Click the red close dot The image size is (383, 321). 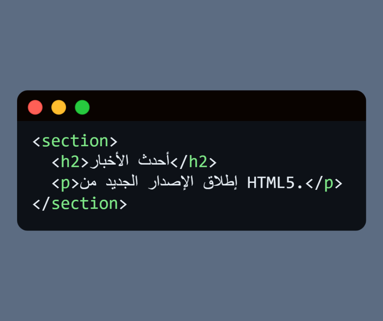35,108
